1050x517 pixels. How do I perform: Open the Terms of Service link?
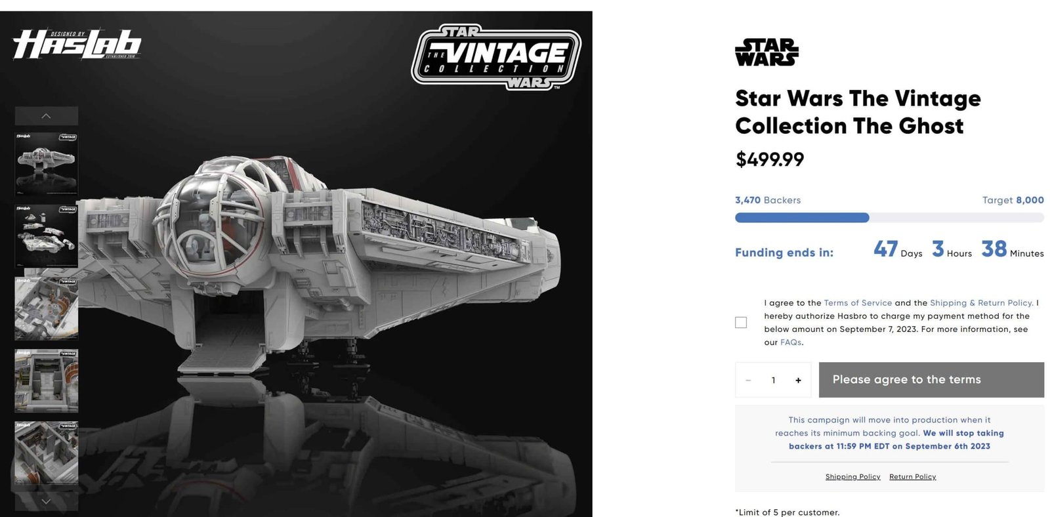(x=857, y=302)
